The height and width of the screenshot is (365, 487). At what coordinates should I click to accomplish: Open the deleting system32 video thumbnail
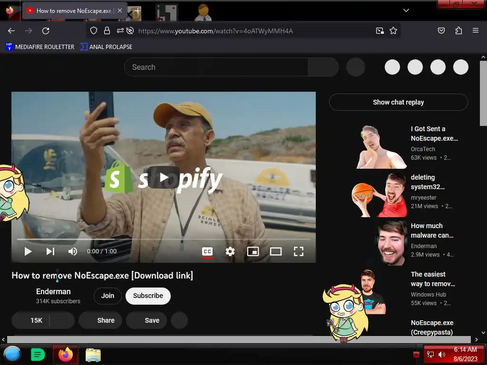click(x=379, y=195)
